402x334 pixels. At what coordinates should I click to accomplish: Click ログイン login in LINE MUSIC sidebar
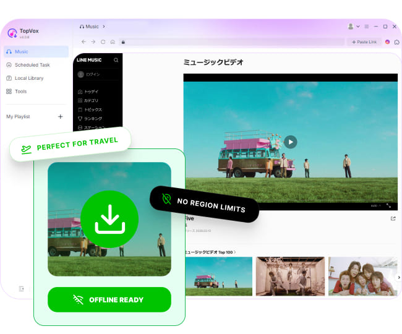coord(88,74)
